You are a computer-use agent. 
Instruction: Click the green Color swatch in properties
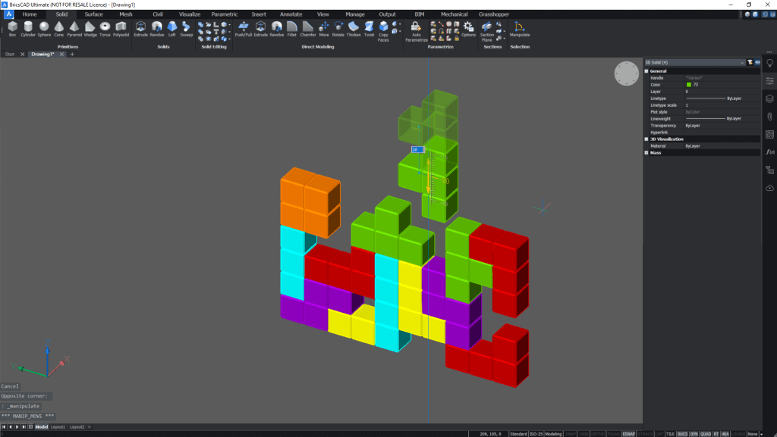click(688, 85)
